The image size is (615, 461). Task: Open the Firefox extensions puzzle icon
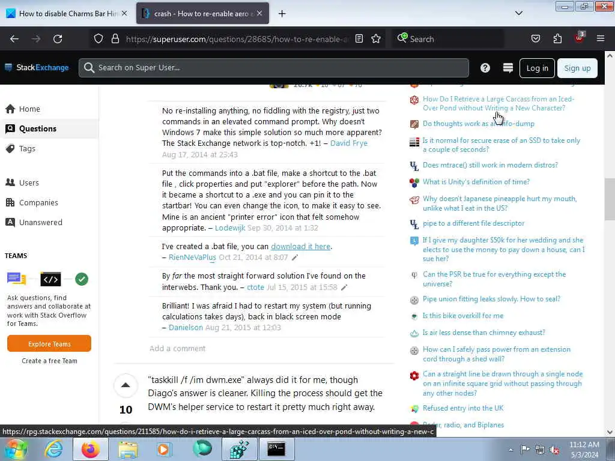(x=557, y=39)
